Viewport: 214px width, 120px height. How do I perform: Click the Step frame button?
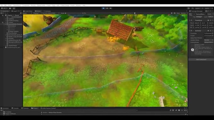[111, 8]
